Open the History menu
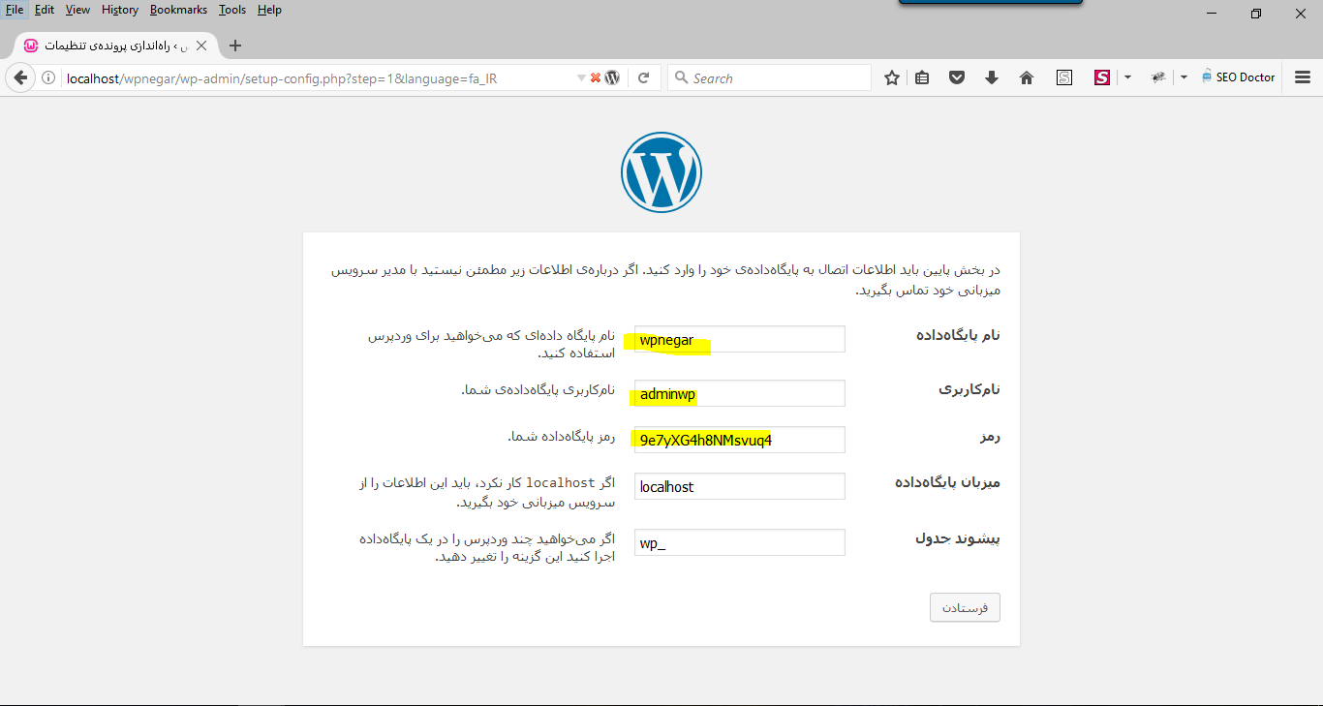 point(120,10)
